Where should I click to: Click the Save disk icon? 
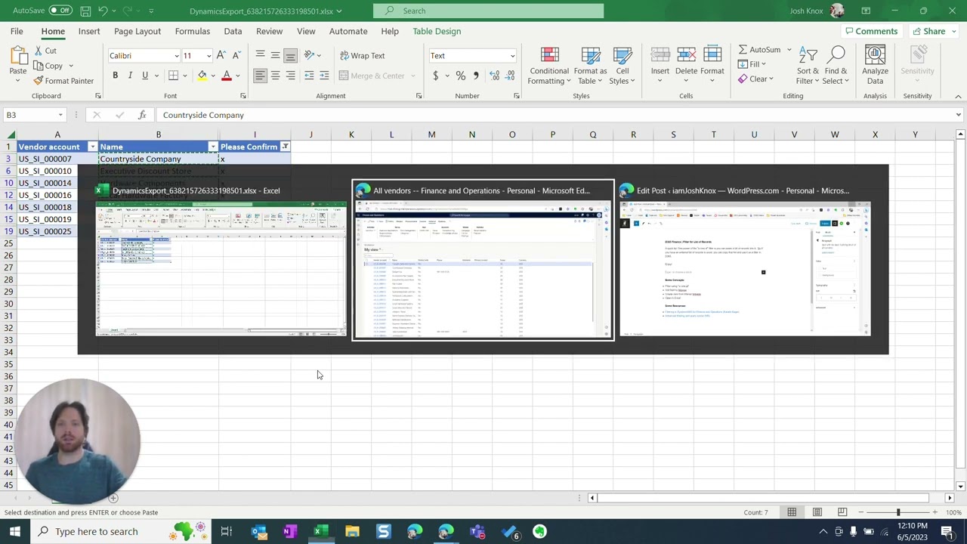85,11
